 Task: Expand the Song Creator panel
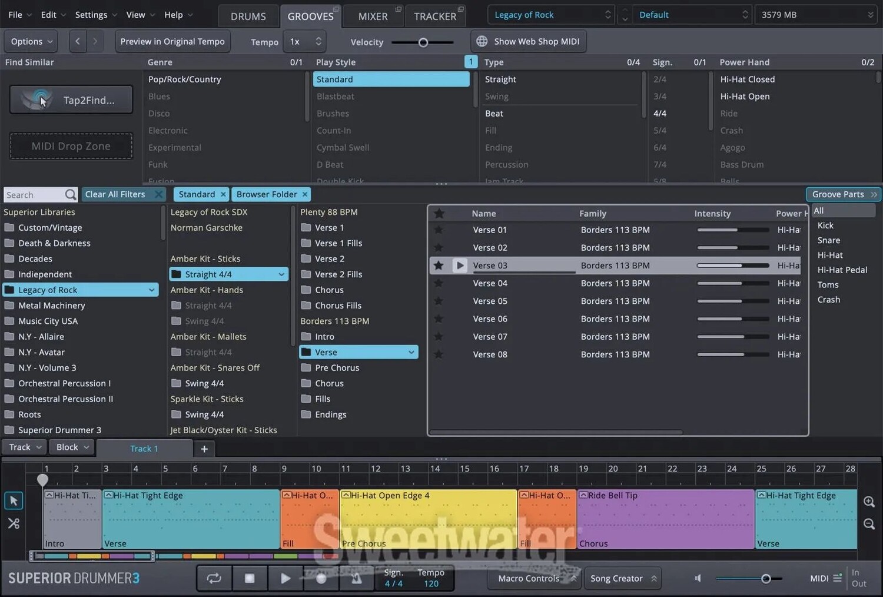pos(623,578)
